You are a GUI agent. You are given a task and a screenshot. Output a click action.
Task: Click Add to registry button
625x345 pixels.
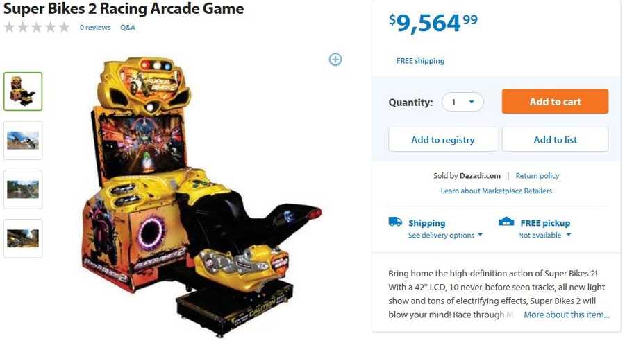442,139
